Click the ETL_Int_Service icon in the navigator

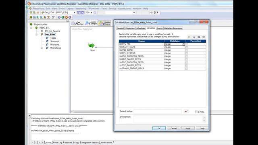42,31
